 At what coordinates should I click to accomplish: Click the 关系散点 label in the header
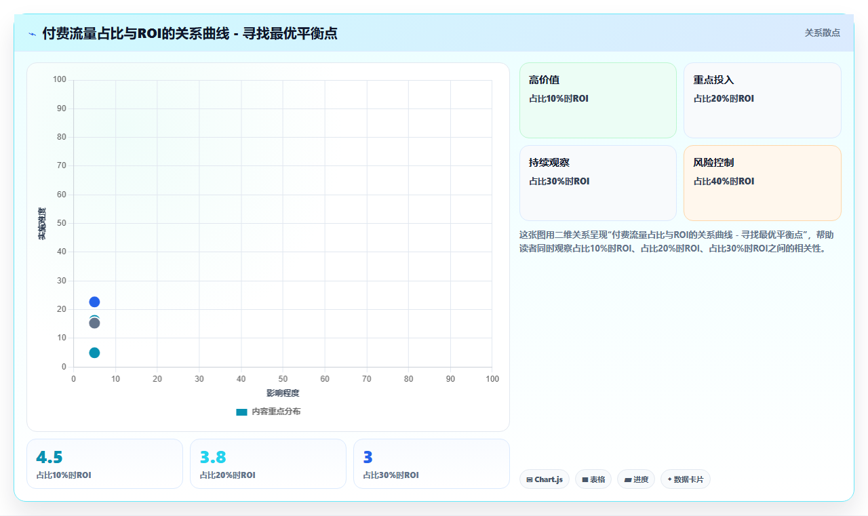click(x=822, y=33)
